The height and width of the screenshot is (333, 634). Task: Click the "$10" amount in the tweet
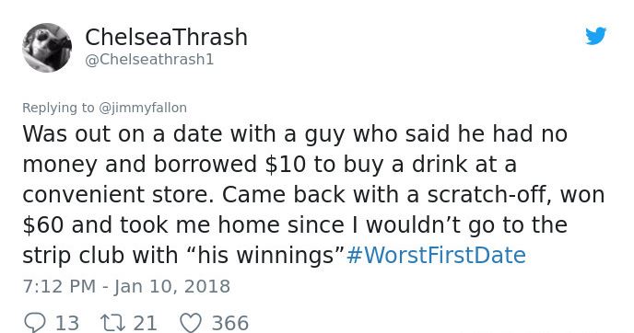point(285,165)
